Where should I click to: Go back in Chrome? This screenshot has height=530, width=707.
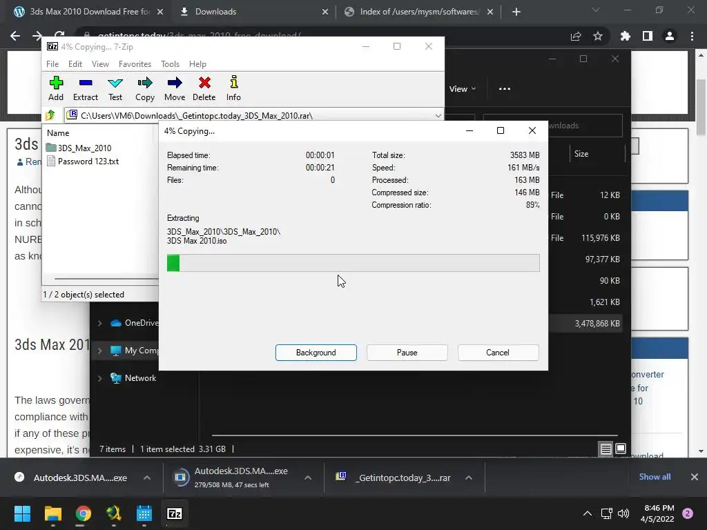(15, 36)
